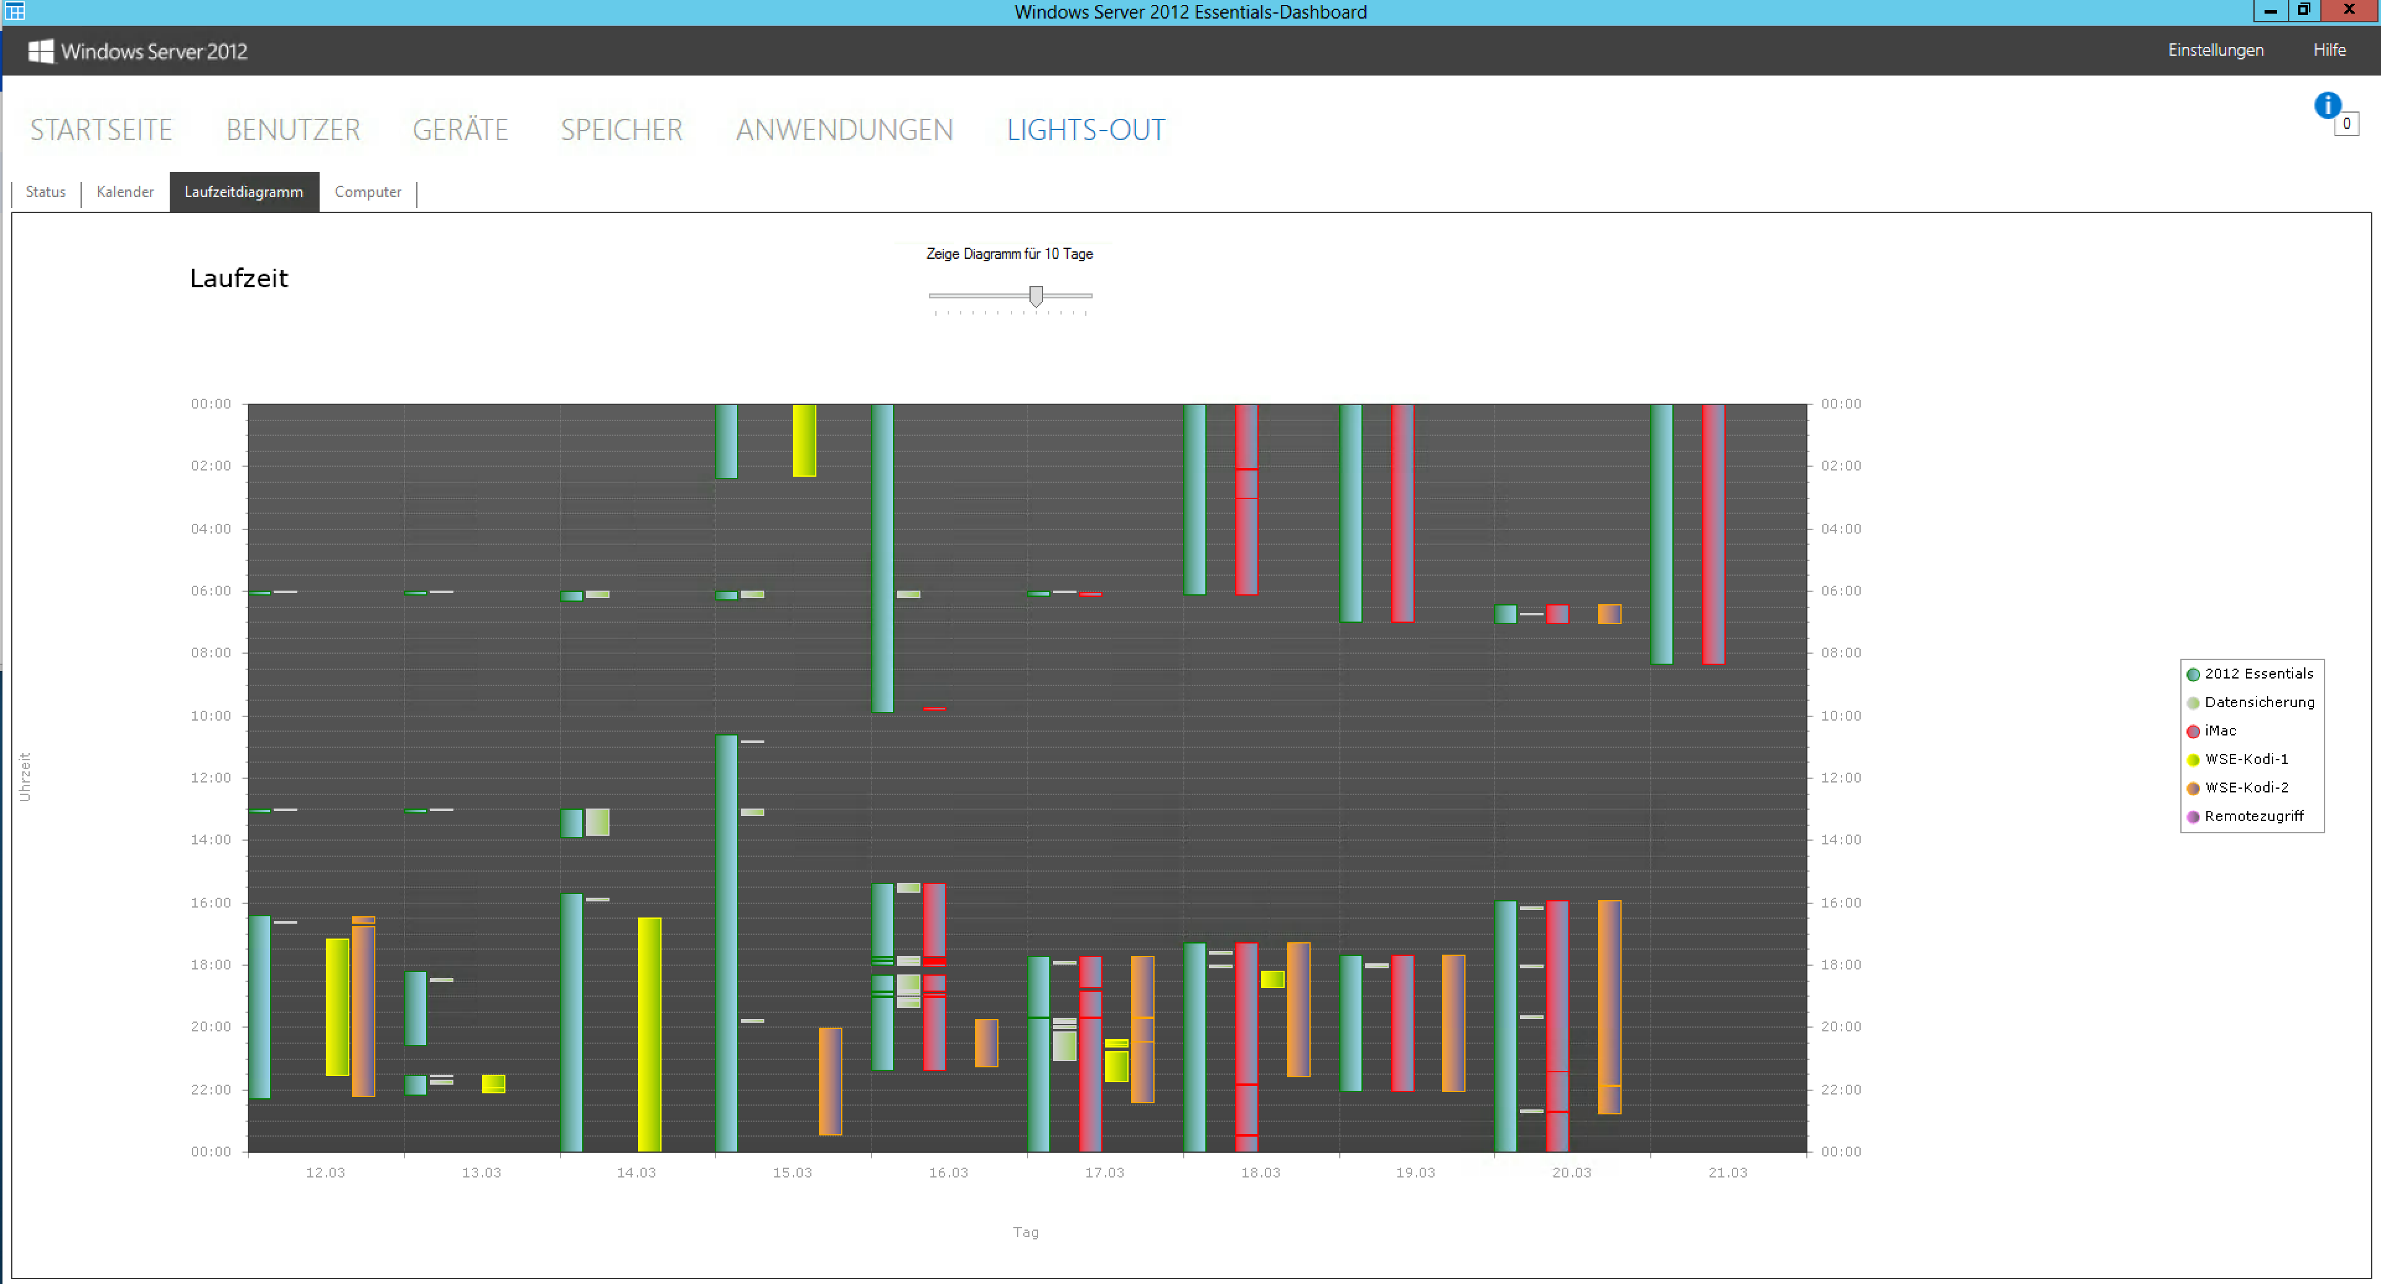
Task: Click the orange WSE-Kodi-2 bar on 19.03
Action: pyautogui.click(x=1454, y=1023)
